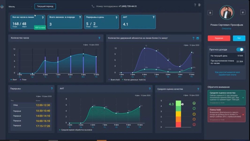Open the 'Плечо hold' warning notification
Image resolution: width=250 pixels, height=141 pixels.
[x=227, y=115]
